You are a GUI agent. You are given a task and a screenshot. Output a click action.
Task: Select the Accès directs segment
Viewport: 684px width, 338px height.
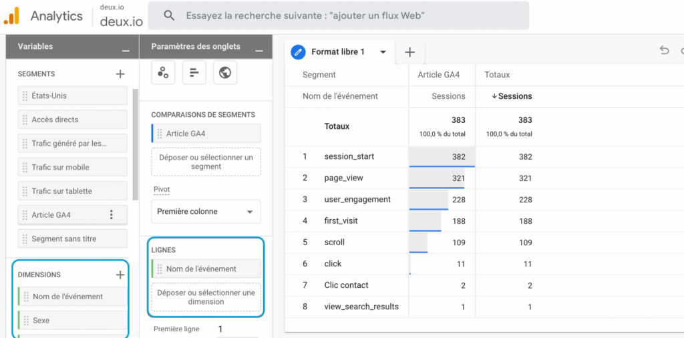(72, 120)
